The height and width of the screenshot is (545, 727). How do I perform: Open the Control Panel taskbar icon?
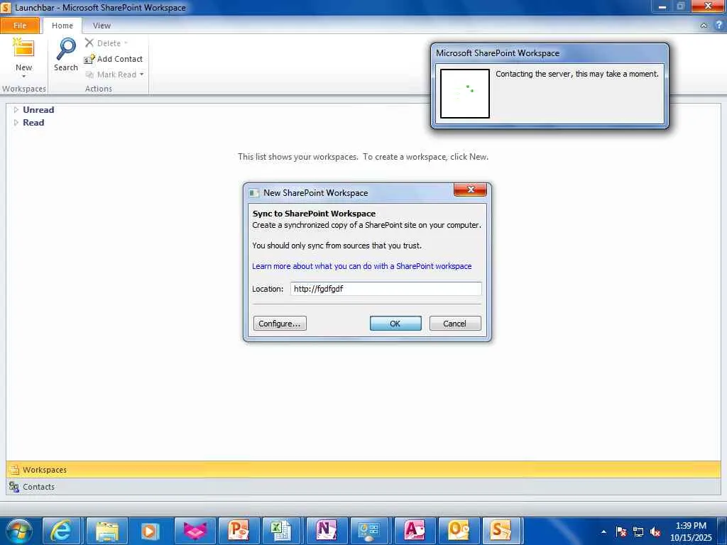pyautogui.click(x=369, y=531)
